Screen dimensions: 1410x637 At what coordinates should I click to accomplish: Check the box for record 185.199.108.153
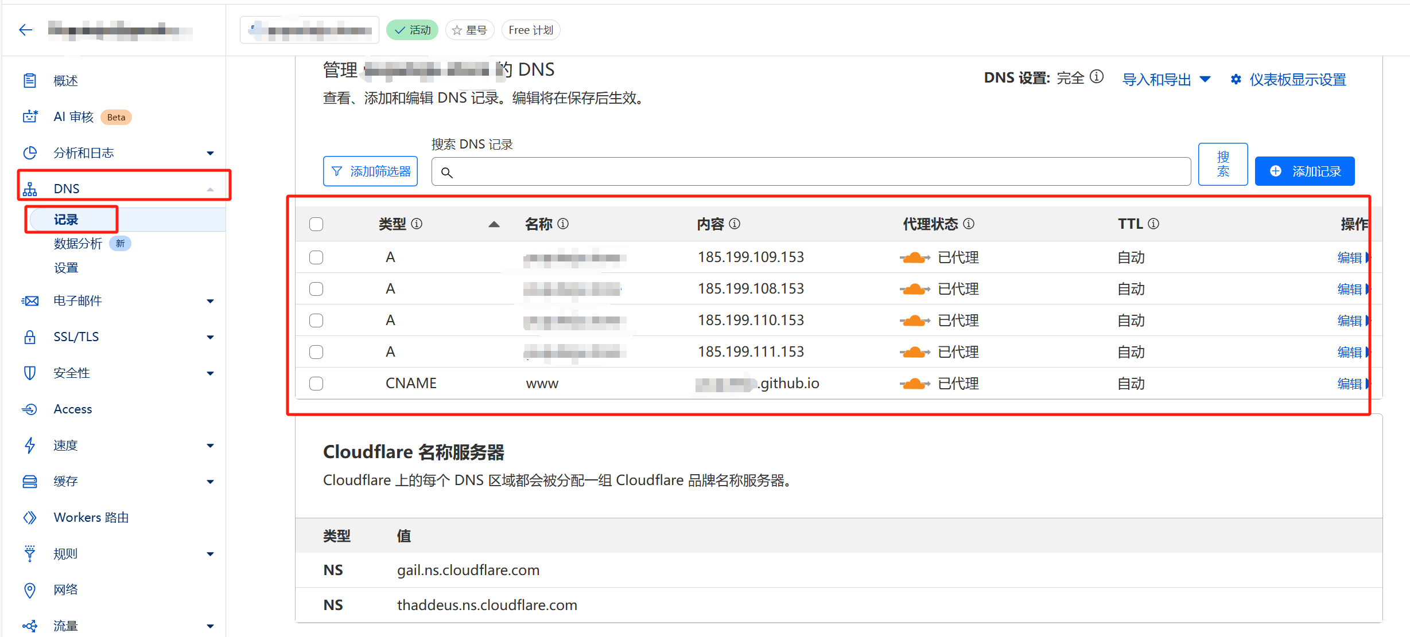(x=316, y=289)
